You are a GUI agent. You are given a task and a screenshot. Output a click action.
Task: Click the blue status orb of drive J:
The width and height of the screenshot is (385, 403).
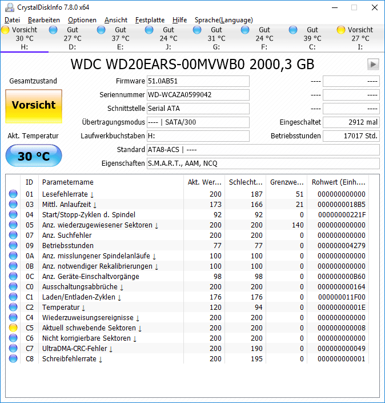click(x=149, y=30)
